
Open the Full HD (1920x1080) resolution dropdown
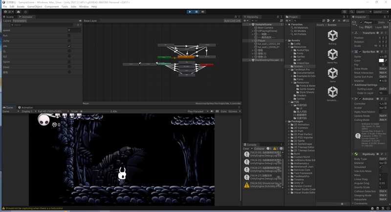pos(53,111)
